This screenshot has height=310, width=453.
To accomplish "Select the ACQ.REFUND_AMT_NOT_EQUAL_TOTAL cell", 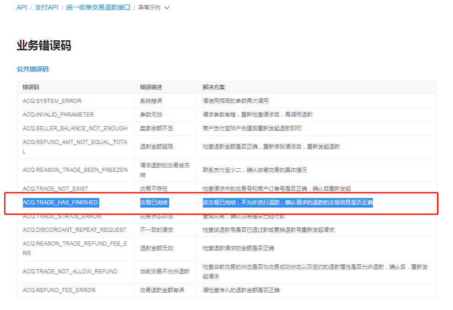I will tap(75, 147).
